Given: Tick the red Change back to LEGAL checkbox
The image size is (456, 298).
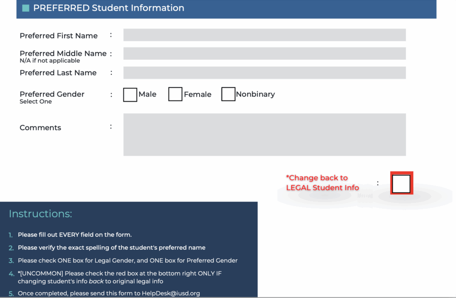Looking at the screenshot, I should click(x=401, y=183).
